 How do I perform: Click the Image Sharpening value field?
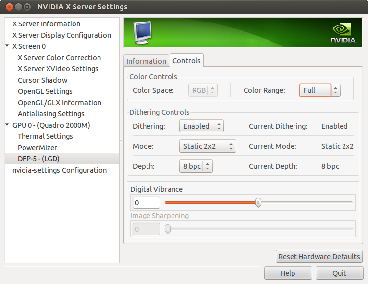point(147,229)
